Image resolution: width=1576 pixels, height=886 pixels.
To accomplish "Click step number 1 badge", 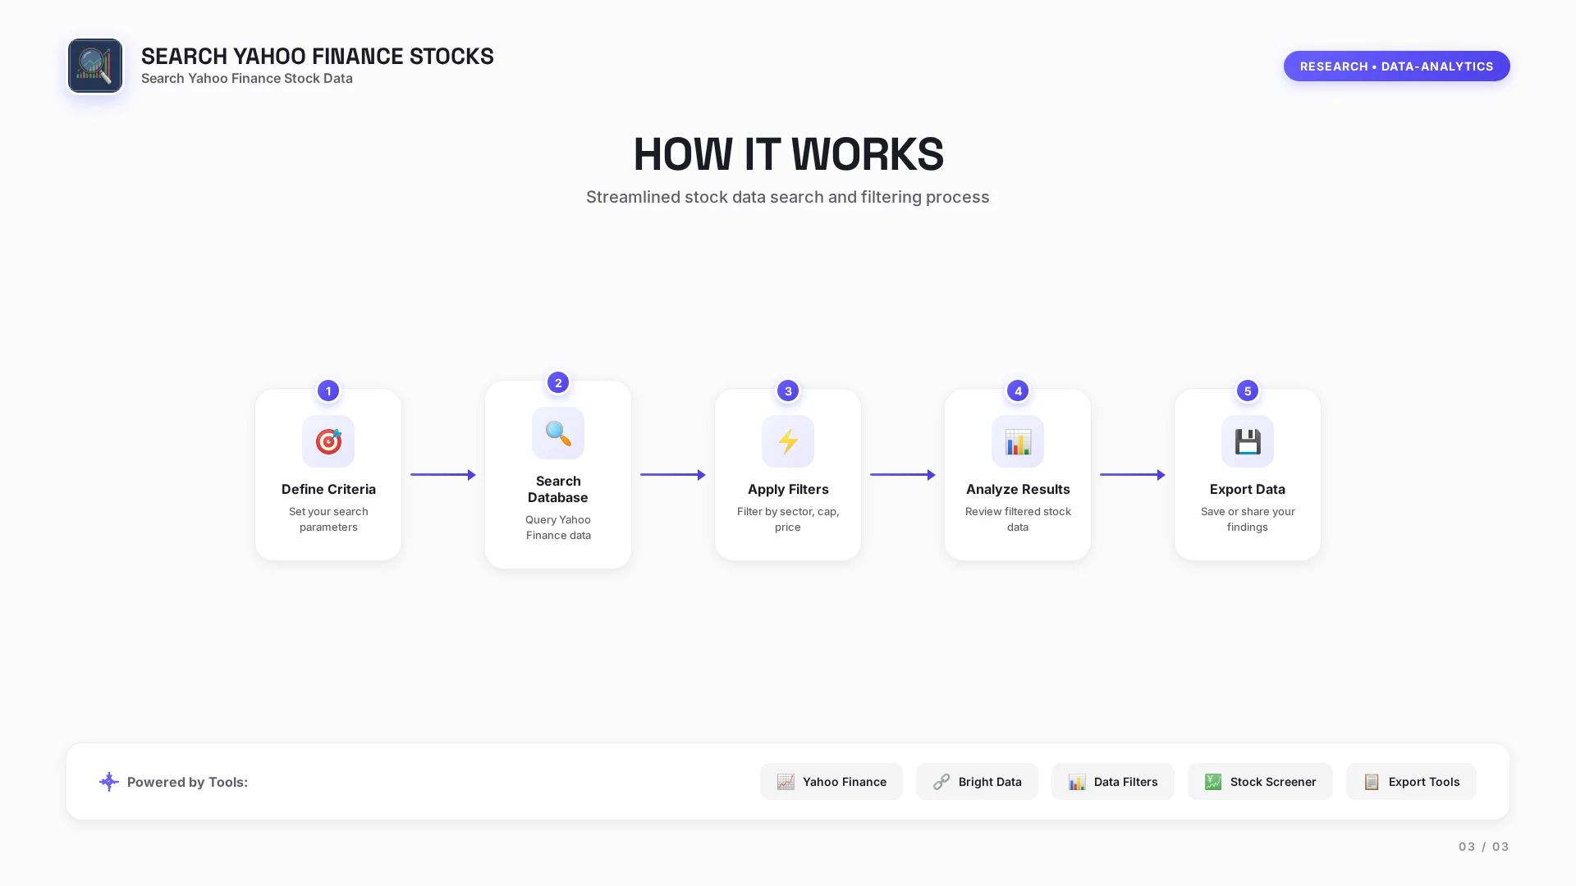I will (328, 390).
